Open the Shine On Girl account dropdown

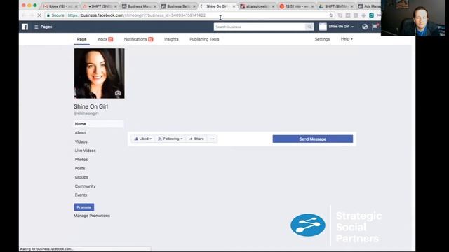[x=341, y=27]
